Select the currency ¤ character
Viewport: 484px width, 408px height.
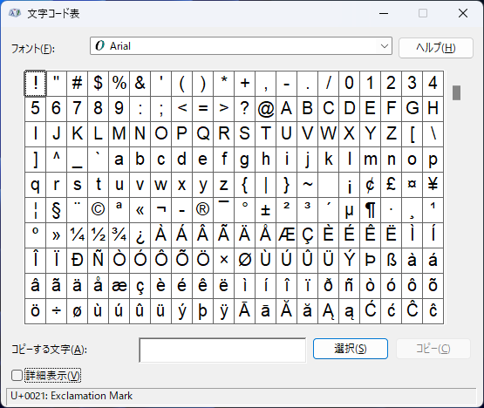pyautogui.click(x=412, y=185)
